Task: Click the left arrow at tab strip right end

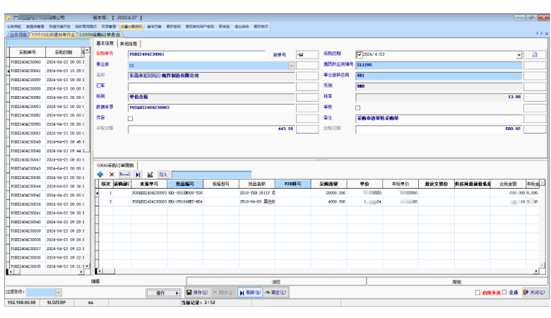Action: tap(537, 33)
